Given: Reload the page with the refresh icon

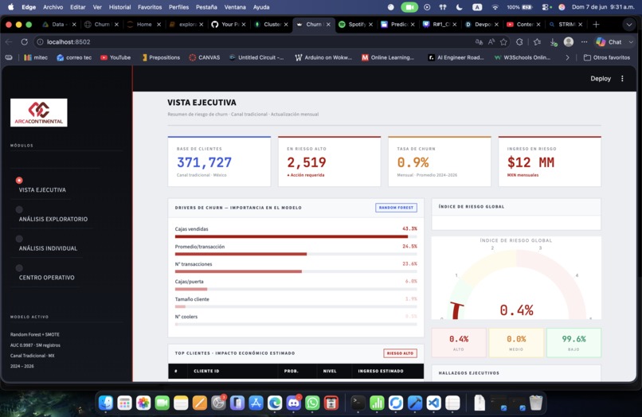Looking at the screenshot, I should tap(25, 41).
